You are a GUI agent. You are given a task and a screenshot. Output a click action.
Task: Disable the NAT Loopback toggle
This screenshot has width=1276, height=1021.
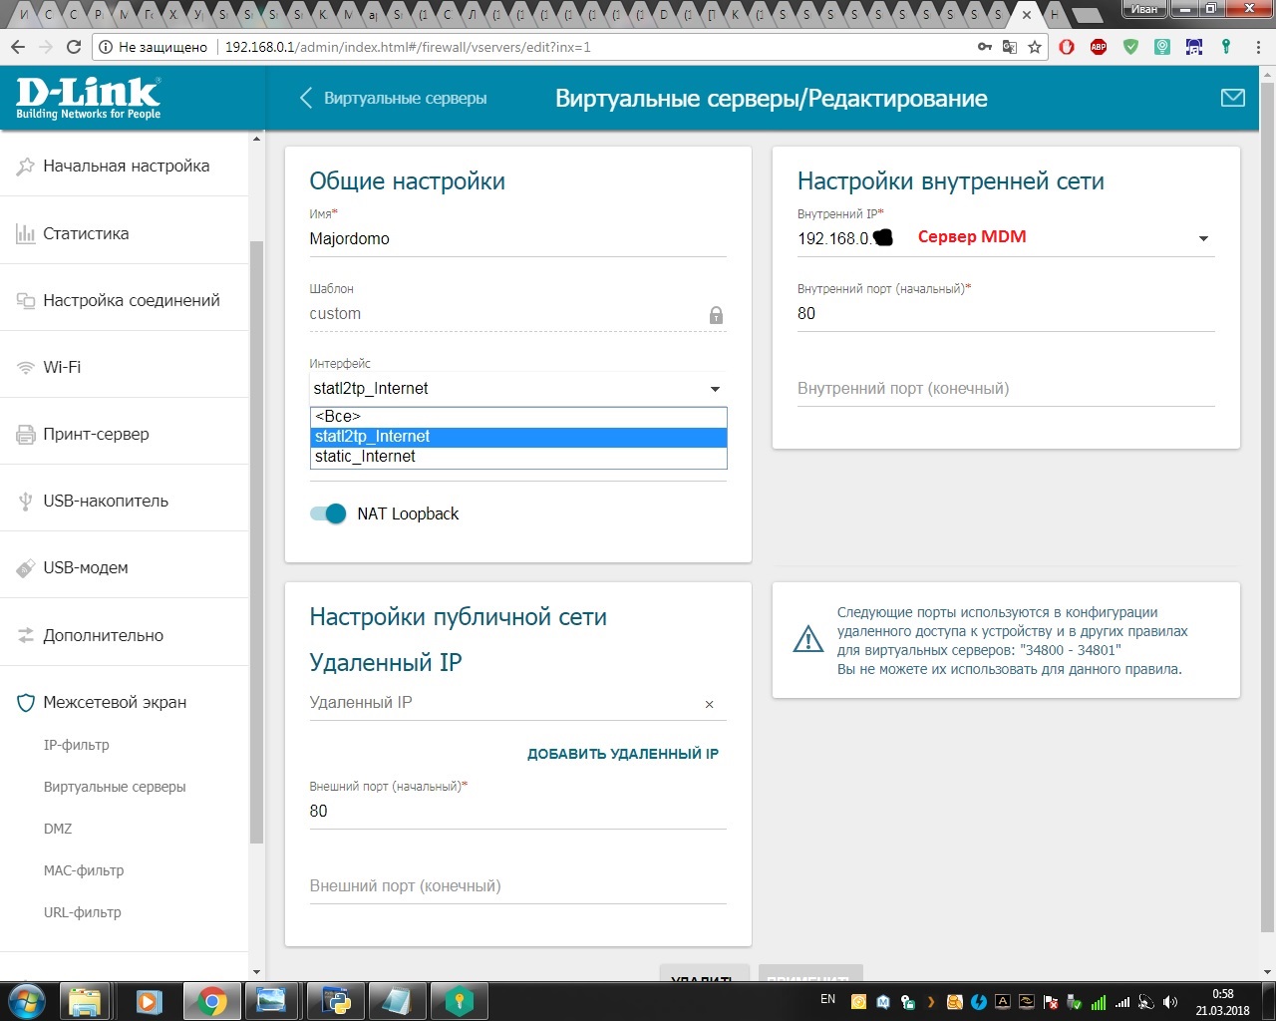point(328,513)
